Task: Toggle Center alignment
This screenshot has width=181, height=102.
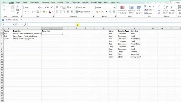Action: [x=61, y=12]
